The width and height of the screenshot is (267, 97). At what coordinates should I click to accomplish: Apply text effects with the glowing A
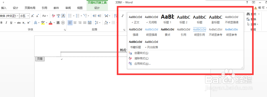click(x=36, y=23)
